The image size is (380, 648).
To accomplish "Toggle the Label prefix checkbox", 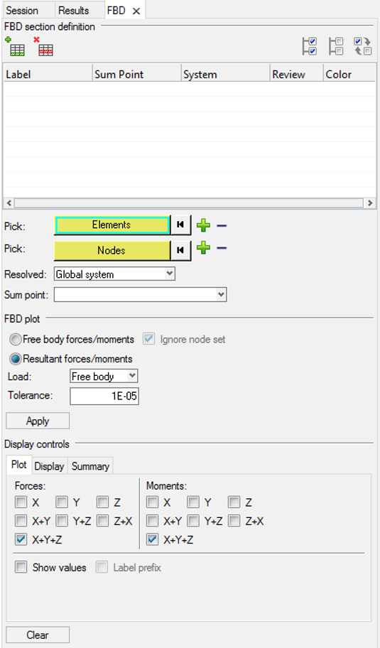I will coord(102,566).
